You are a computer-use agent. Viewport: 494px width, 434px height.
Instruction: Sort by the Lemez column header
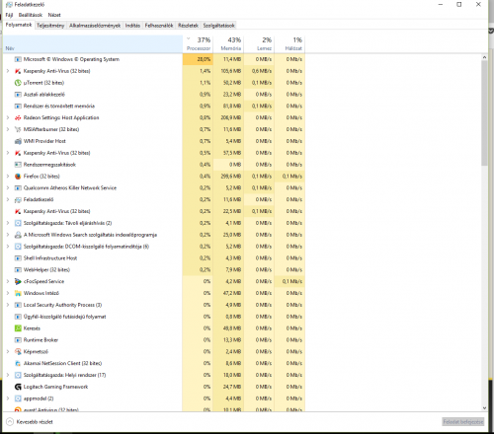pyautogui.click(x=259, y=43)
